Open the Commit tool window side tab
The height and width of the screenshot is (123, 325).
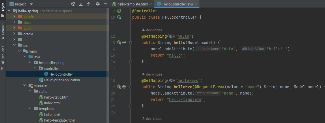pyautogui.click(x=3, y=31)
